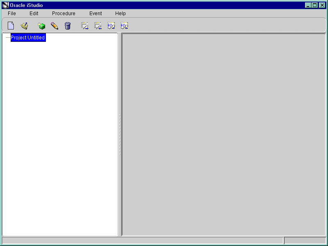Expand the Procedure menu

64,14
